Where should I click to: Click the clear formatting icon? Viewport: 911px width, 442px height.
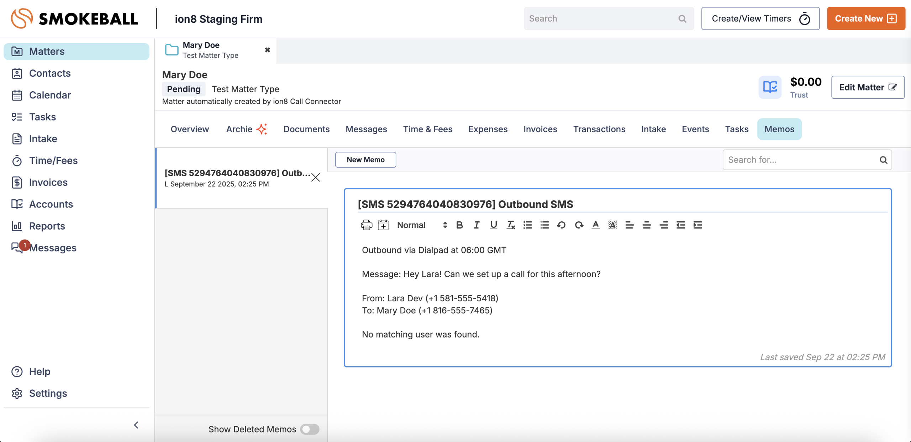[x=510, y=225]
